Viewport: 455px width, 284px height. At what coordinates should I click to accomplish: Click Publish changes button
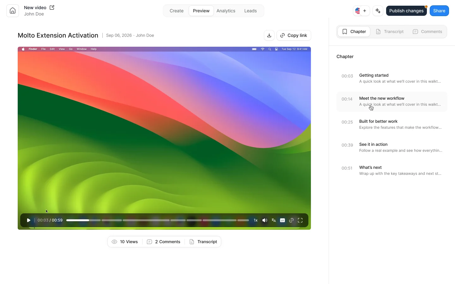(406, 11)
